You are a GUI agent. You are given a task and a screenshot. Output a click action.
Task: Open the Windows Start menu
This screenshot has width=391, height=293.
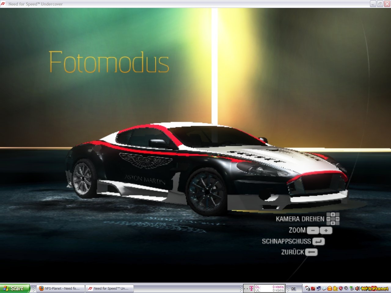(15, 288)
